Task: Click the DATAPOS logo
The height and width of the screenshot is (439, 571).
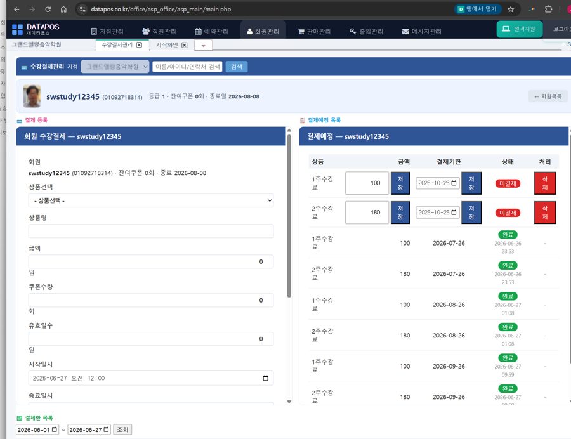Action: (36, 29)
